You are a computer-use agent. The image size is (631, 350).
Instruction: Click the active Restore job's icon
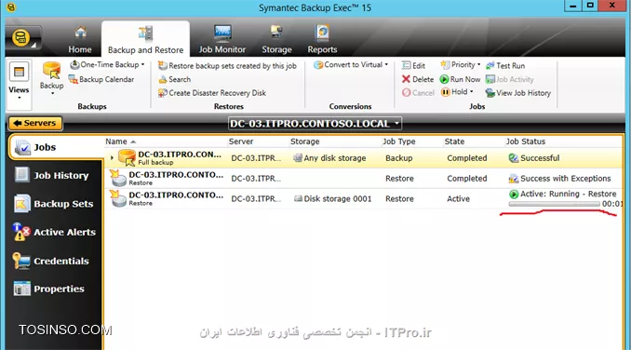pos(118,198)
